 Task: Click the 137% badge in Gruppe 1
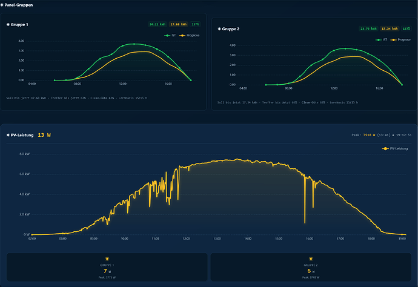tap(195, 24)
